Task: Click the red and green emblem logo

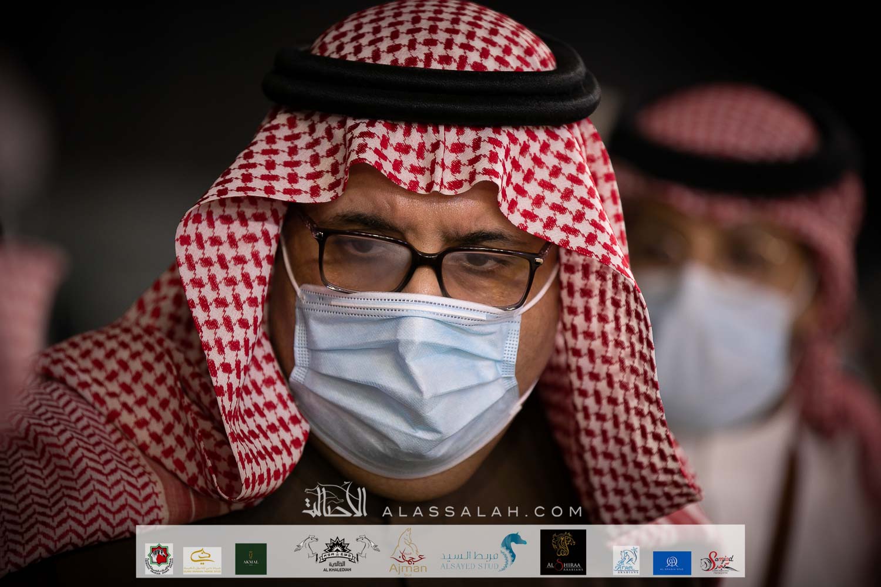Action: [x=159, y=559]
